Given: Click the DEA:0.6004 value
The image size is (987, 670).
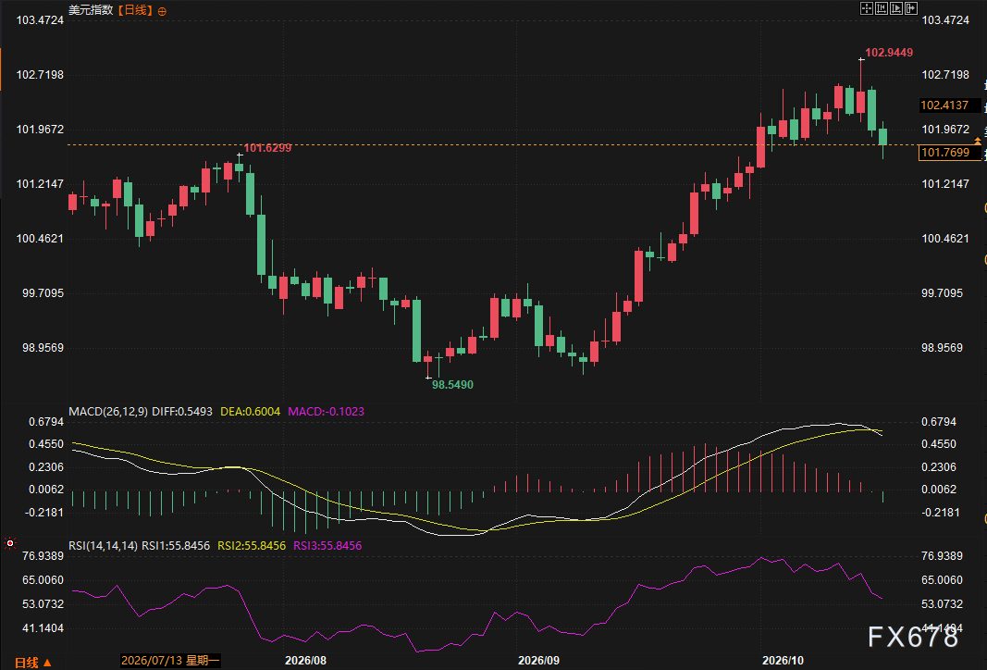Looking at the screenshot, I should click(251, 412).
